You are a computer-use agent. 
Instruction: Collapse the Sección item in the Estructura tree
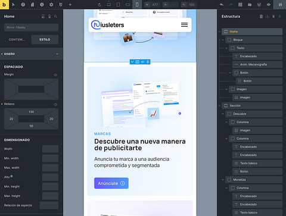click(x=219, y=106)
